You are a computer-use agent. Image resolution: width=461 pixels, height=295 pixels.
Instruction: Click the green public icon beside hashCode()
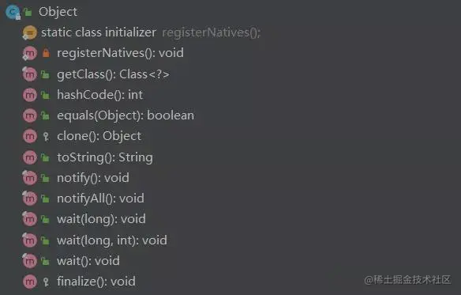[45, 95]
